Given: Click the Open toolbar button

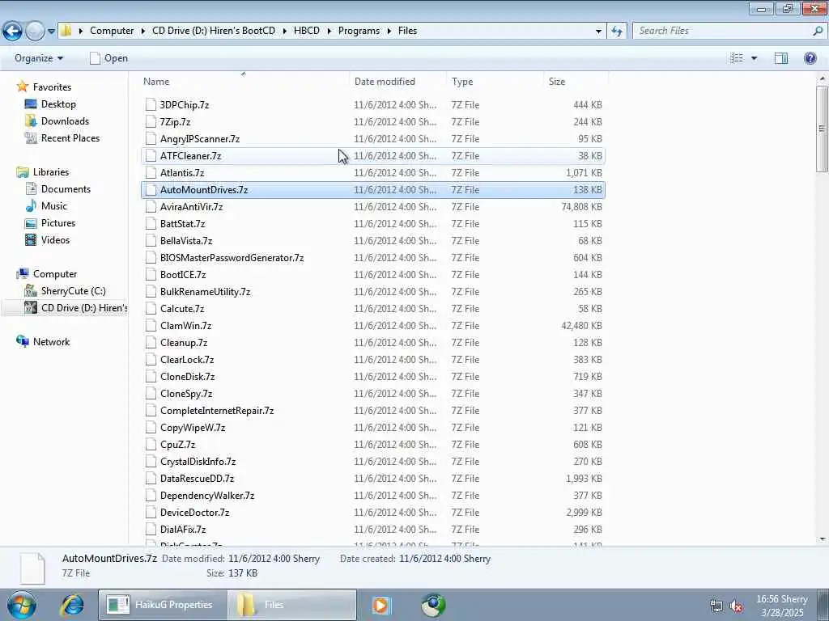Looking at the screenshot, I should [x=109, y=58].
